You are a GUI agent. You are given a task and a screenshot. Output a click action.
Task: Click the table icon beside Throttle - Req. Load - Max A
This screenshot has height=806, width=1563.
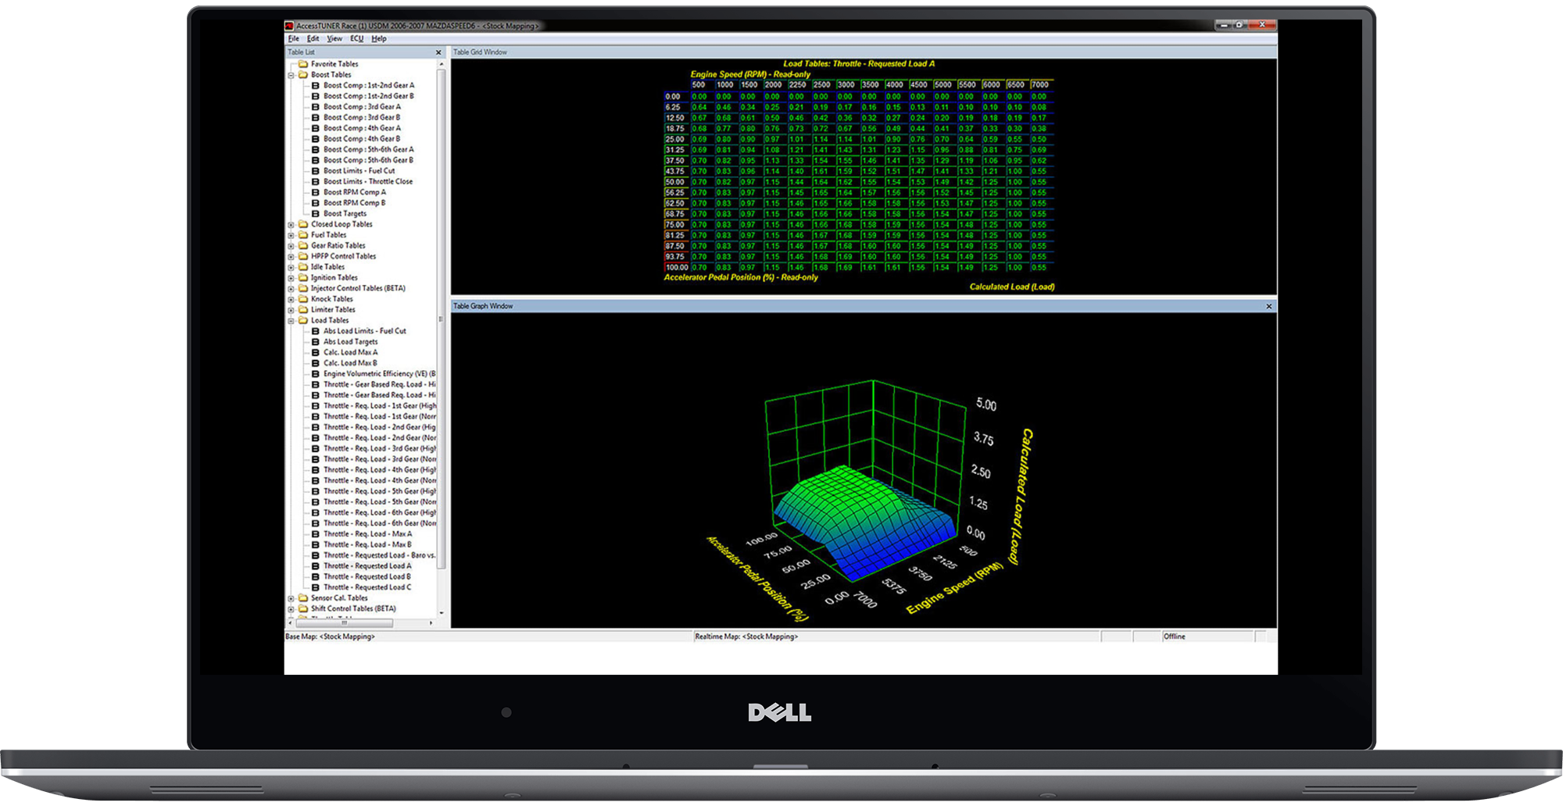316,533
